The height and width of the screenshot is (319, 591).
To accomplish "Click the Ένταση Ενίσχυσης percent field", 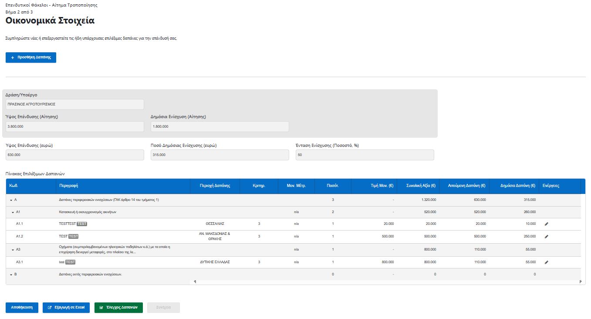I will [365, 155].
